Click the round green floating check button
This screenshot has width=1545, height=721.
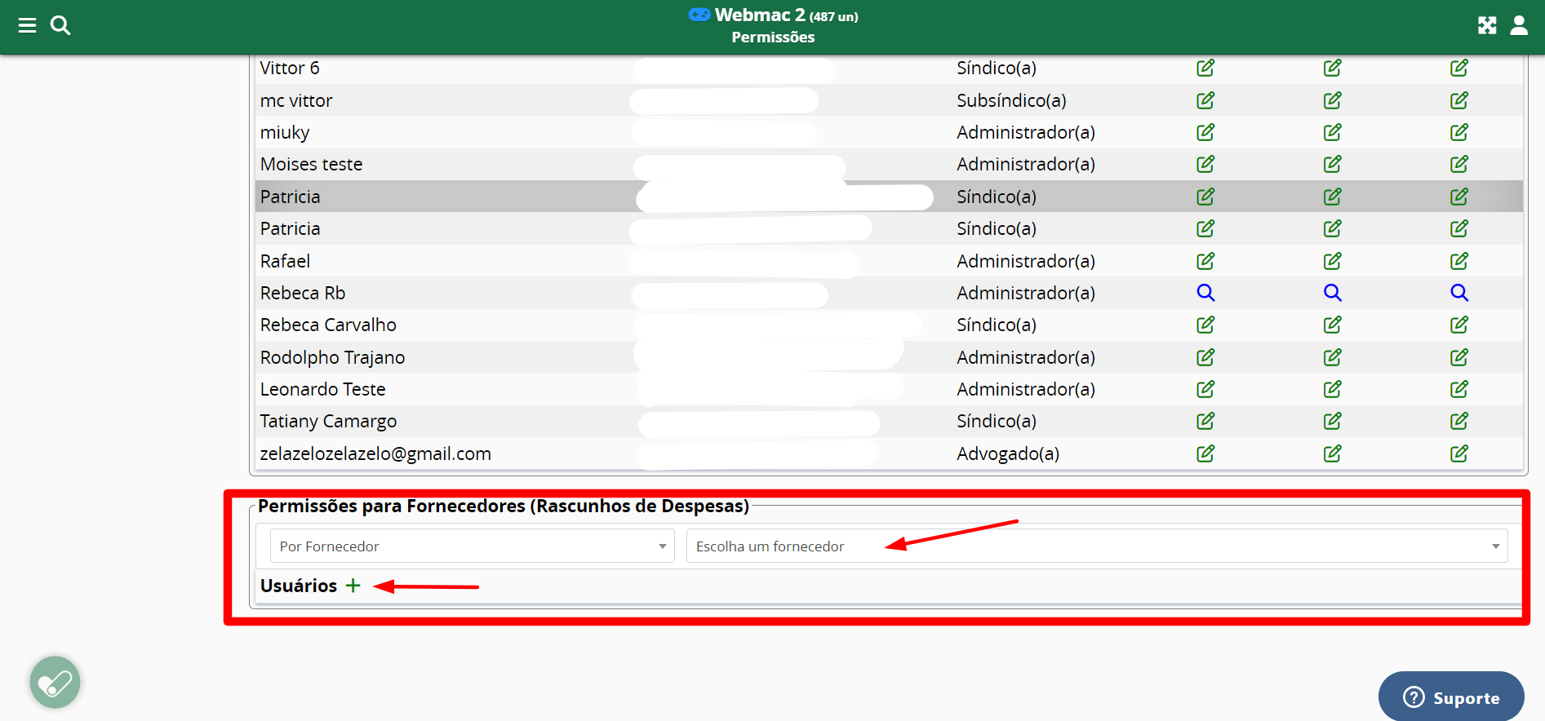pyautogui.click(x=55, y=683)
